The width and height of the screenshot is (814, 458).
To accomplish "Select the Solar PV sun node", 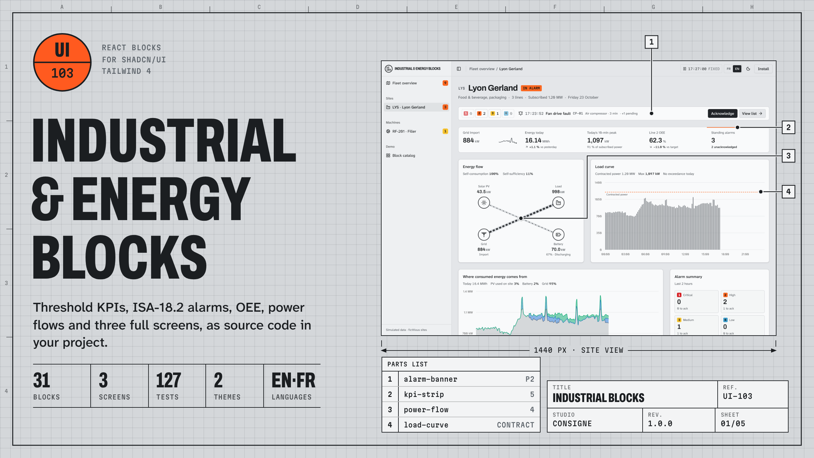I will (484, 203).
